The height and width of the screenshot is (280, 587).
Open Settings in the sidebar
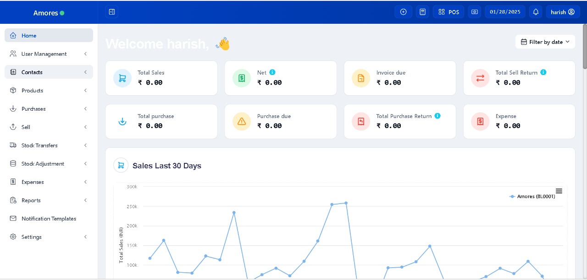(x=49, y=237)
